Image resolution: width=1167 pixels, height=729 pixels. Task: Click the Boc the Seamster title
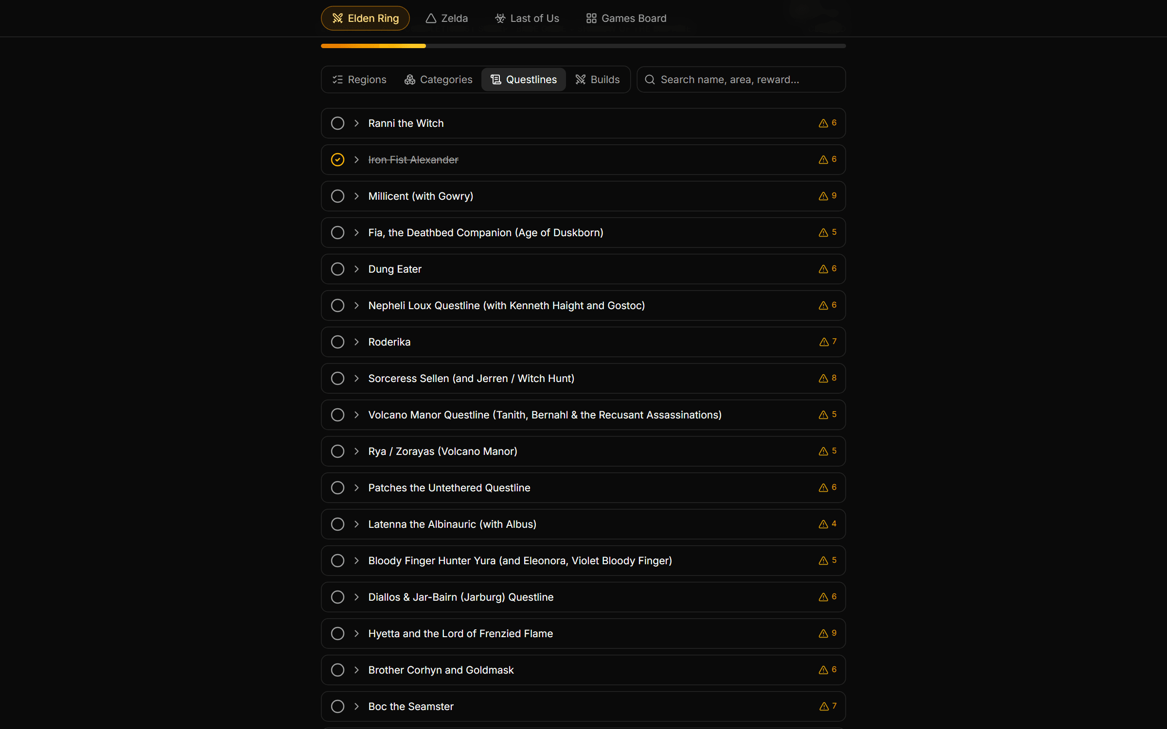pos(411,707)
